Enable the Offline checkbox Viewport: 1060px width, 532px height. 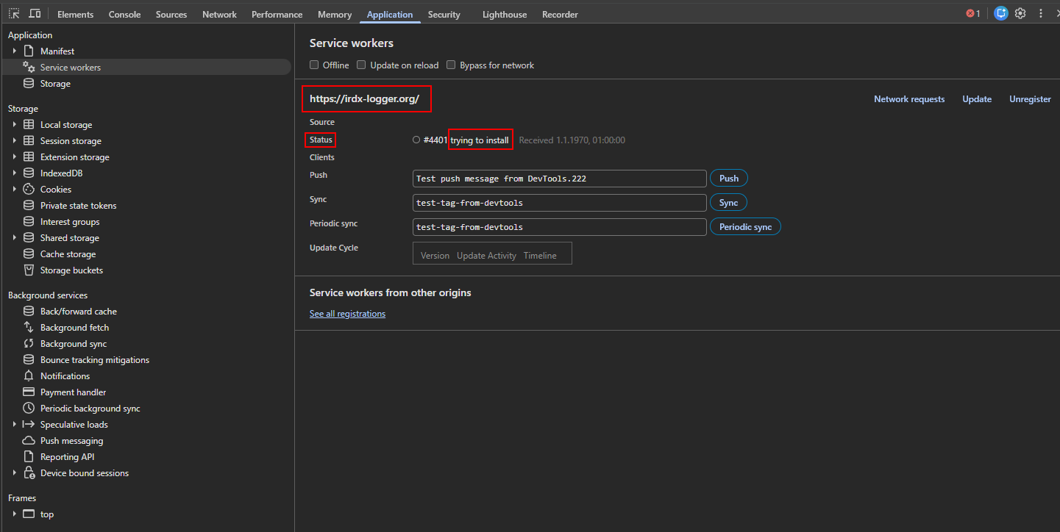point(315,65)
